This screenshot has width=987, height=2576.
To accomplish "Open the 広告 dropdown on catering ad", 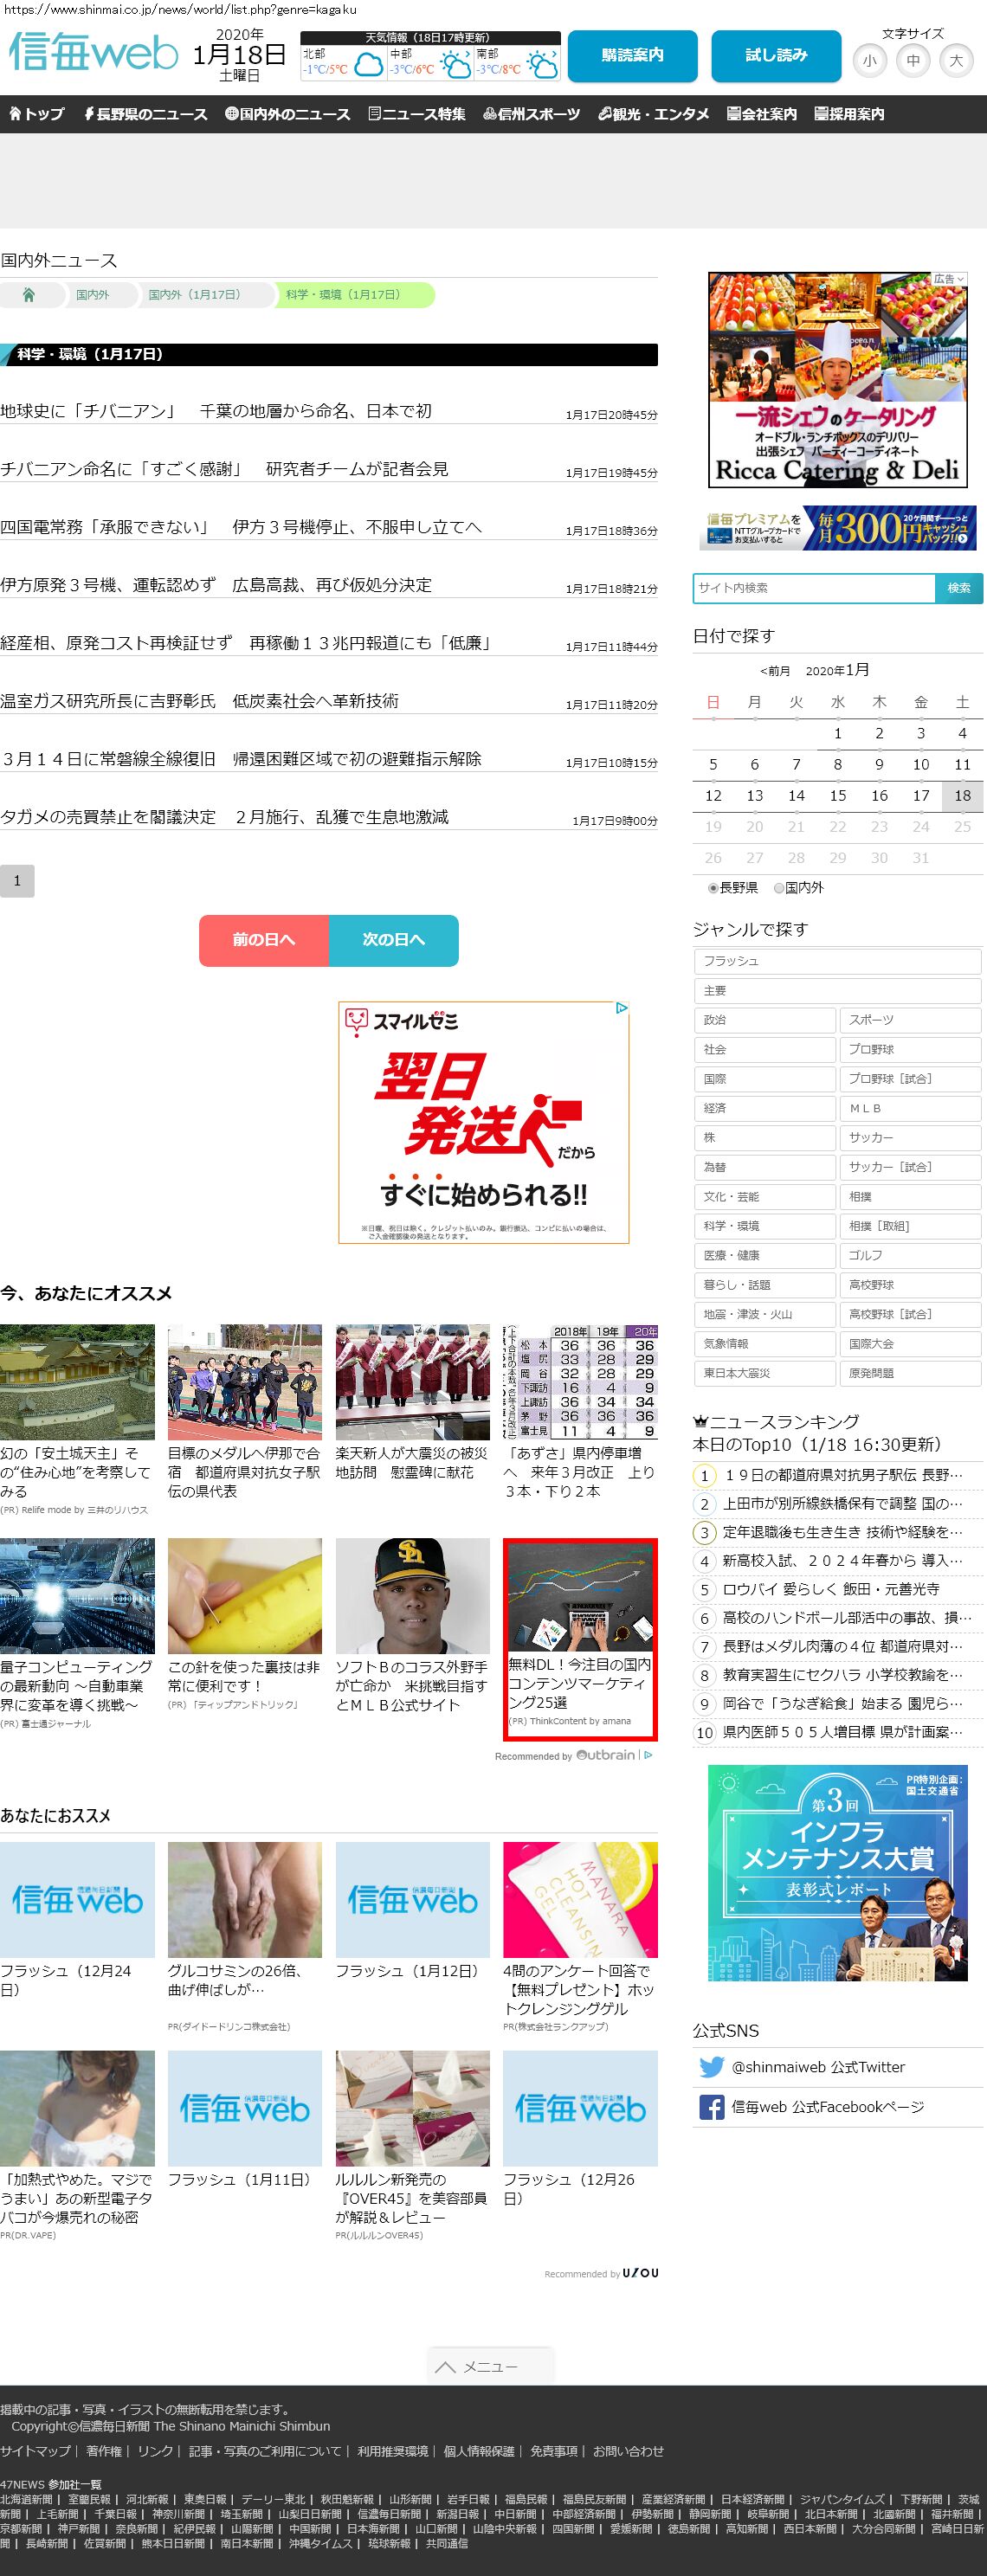I will (x=949, y=279).
